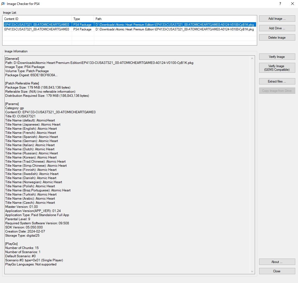This screenshot has width=298, height=283.
Task: Click Referable Size: (N/A) line
Action: pos(40,92)
